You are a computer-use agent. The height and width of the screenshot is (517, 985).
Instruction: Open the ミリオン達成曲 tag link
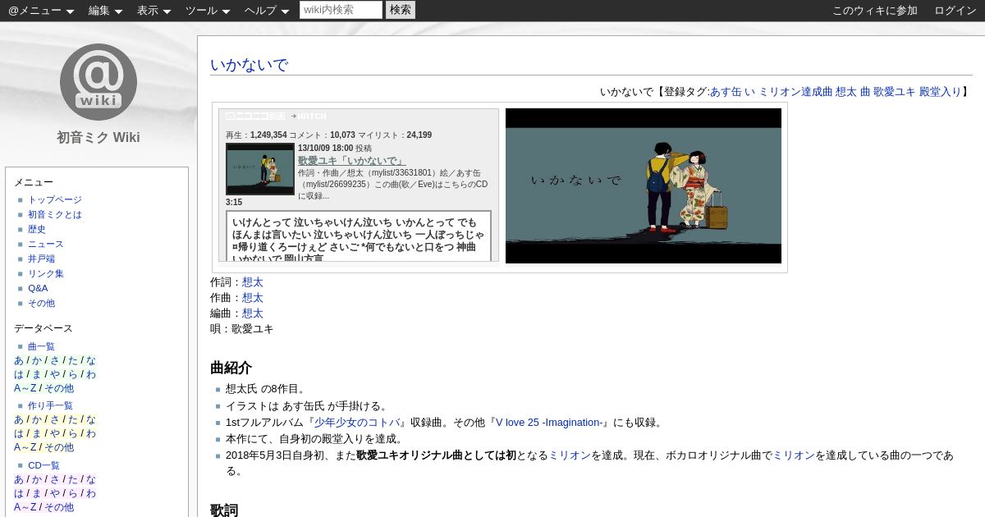pos(795,92)
